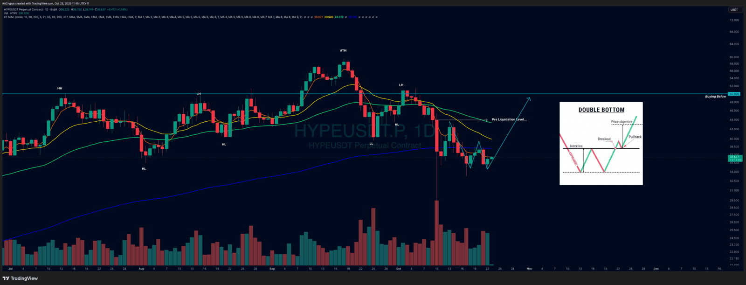
Task: Select the 'Pre Liquidation Level' annotation
Action: tap(509, 119)
